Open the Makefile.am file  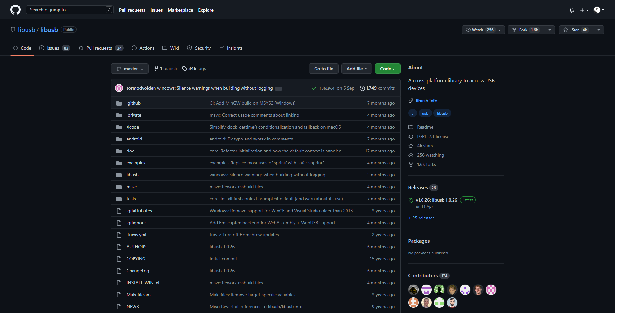coord(138,295)
